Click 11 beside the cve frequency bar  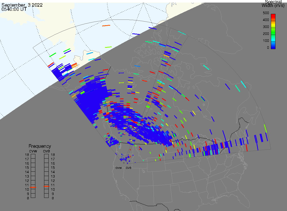(53, 185)
